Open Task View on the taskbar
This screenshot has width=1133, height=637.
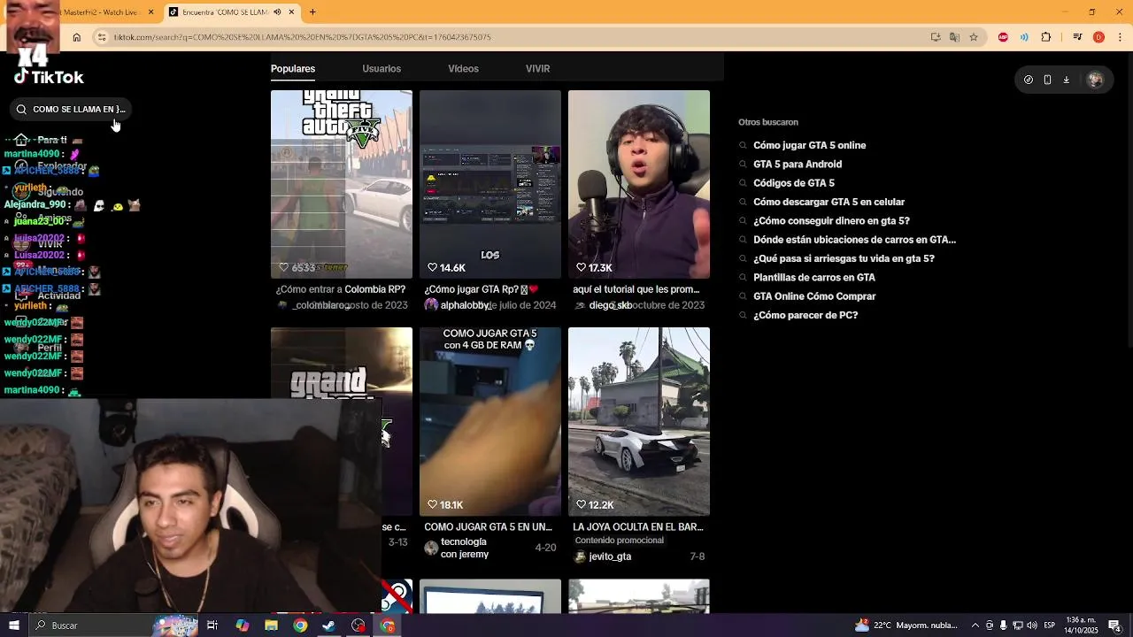pyautogui.click(x=212, y=625)
